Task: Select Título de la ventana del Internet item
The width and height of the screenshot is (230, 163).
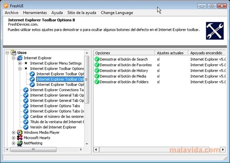Action: tap(57, 122)
